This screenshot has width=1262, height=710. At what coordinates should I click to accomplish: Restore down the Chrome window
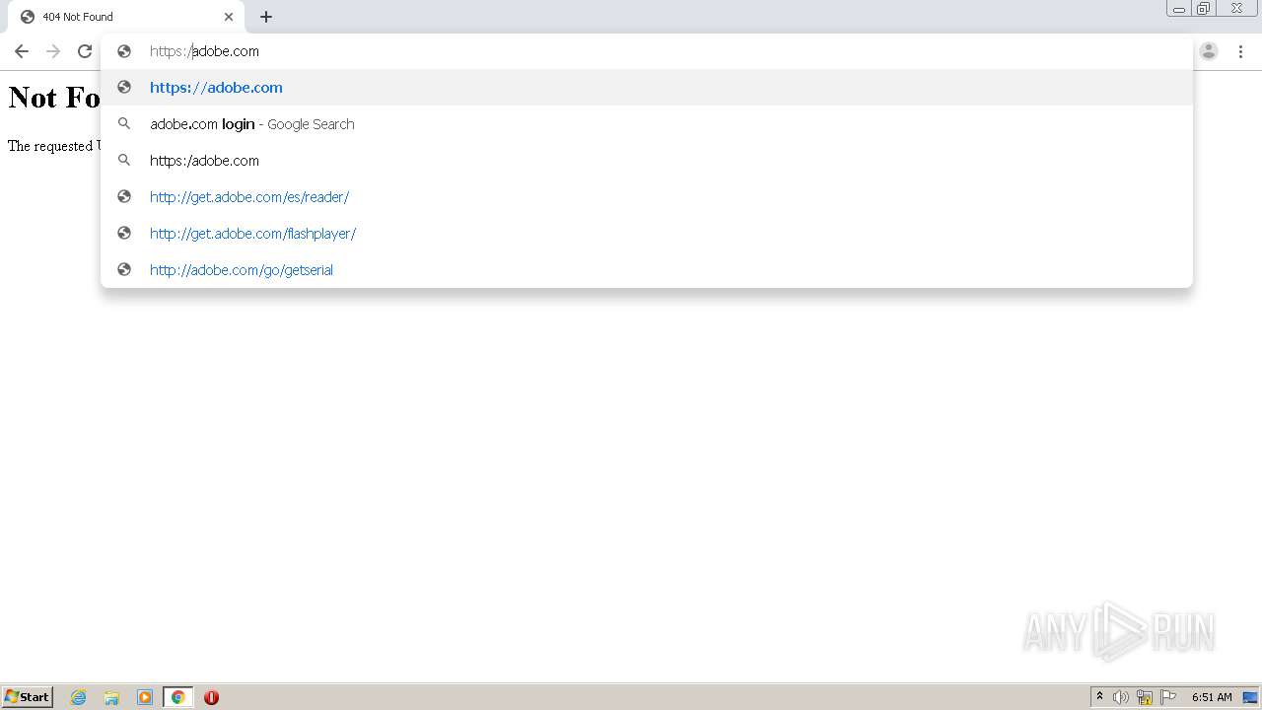coord(1204,9)
